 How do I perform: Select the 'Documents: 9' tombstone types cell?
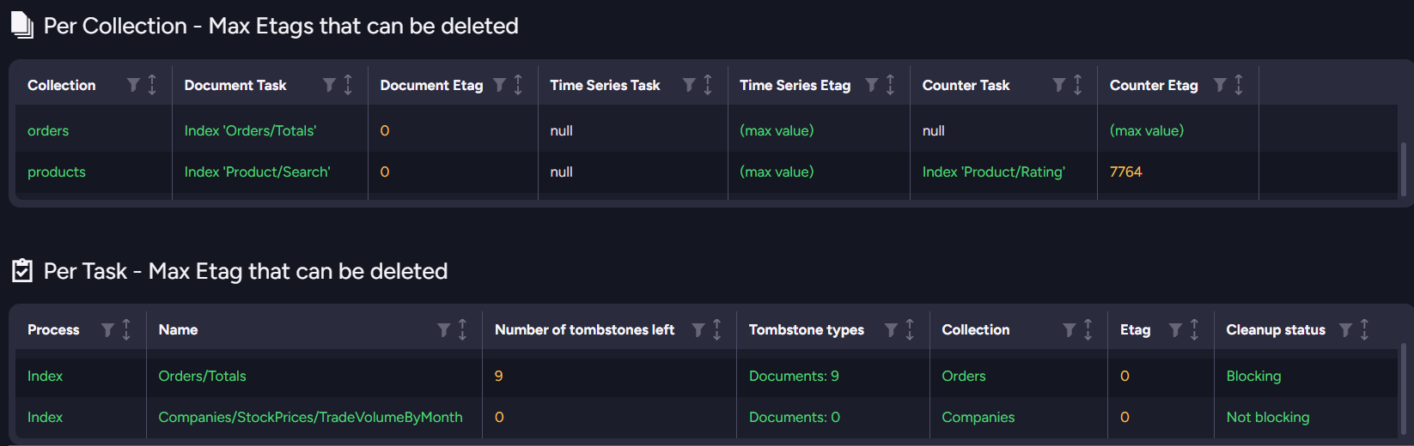pos(794,376)
